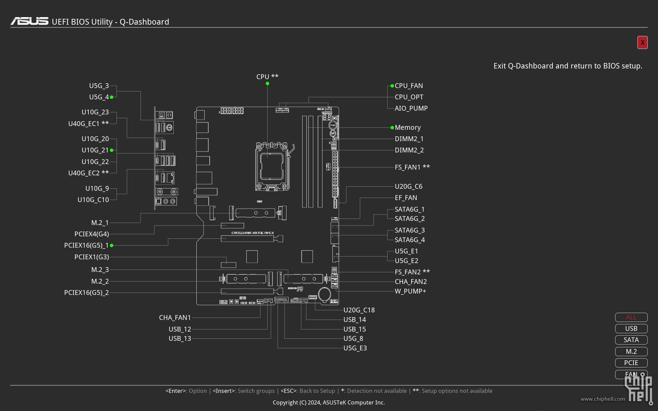The image size is (658, 411).
Task: Filter connectors by SATA
Action: point(631,340)
